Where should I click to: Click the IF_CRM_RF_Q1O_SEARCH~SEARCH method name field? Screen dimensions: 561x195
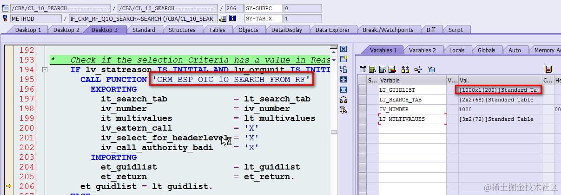pyautogui.click(x=143, y=19)
